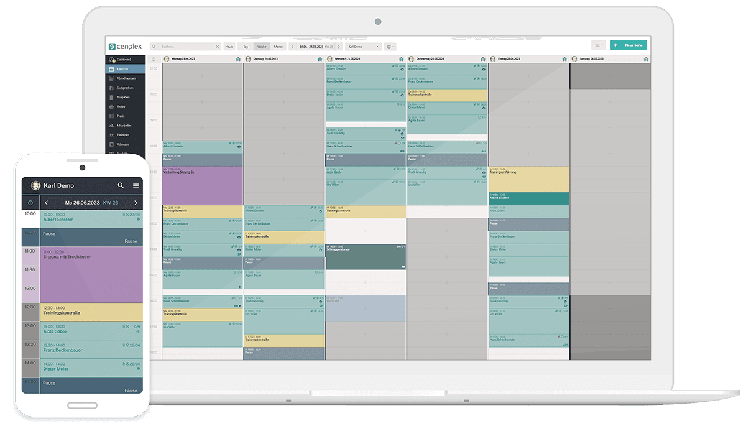Open the Gutsprachen menu entry

[124, 88]
